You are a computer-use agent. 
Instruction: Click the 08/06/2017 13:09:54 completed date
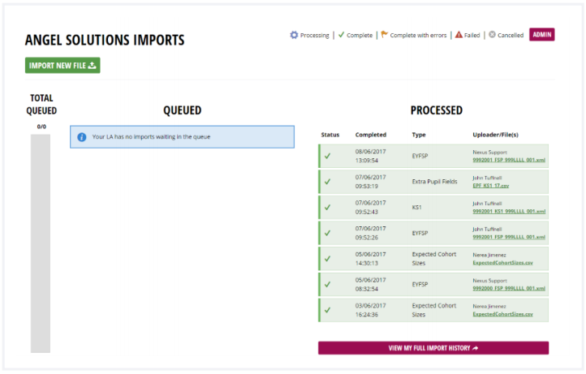[x=370, y=156]
